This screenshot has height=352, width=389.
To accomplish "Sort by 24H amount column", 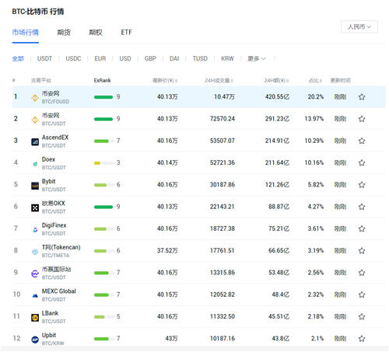I will pyautogui.click(x=276, y=81).
